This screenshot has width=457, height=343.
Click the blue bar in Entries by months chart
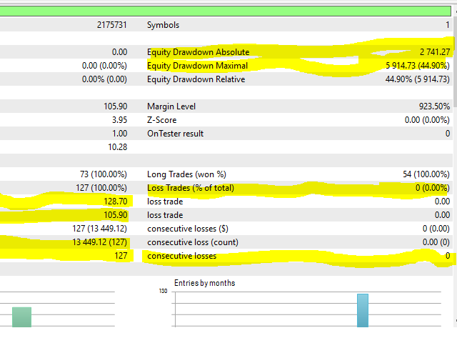pos(363,310)
